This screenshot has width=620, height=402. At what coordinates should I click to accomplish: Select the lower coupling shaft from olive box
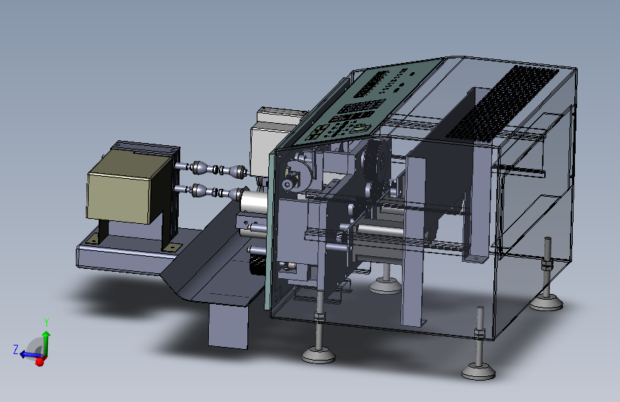pos(210,192)
